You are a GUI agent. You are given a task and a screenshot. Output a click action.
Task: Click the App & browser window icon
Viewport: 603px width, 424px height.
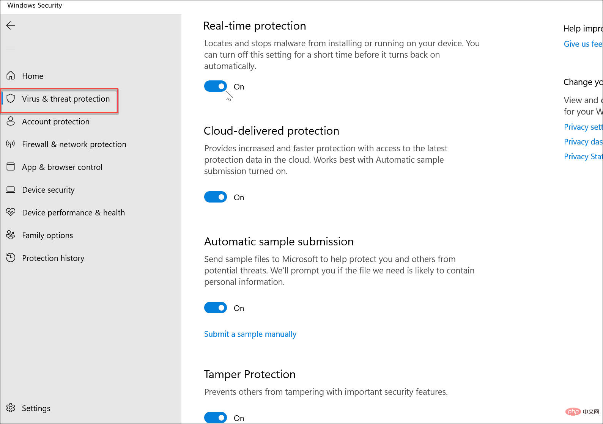coord(11,166)
